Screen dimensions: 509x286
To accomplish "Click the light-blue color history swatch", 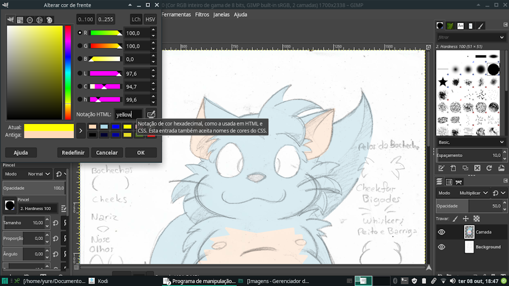I will coord(104,127).
